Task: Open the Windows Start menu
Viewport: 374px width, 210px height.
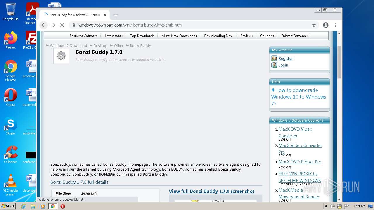Action: point(8,206)
